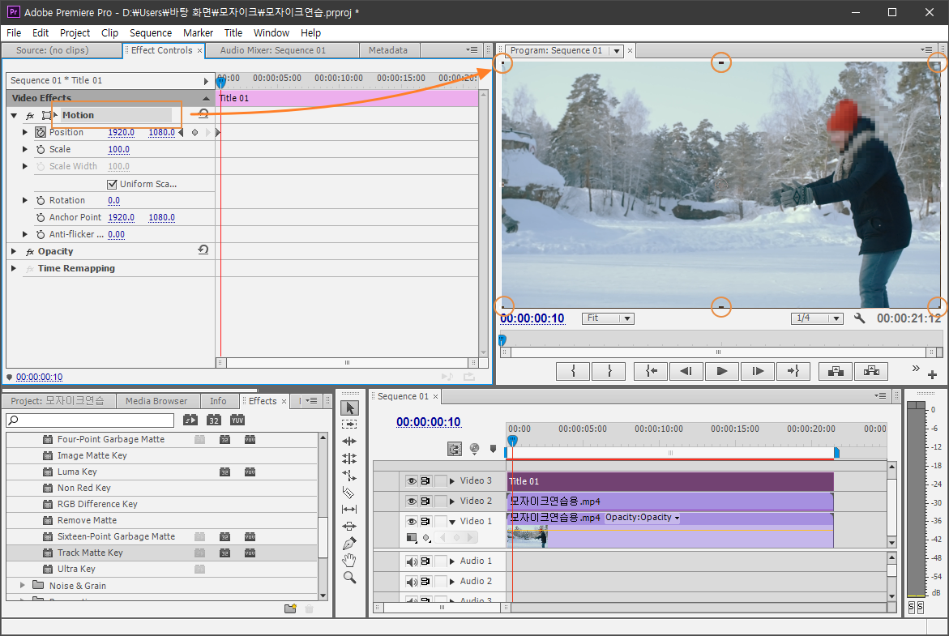Collapse the Motion effect triangle

click(x=14, y=115)
